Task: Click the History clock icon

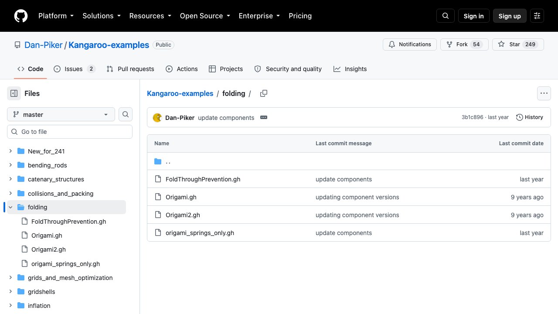Action: click(x=519, y=117)
